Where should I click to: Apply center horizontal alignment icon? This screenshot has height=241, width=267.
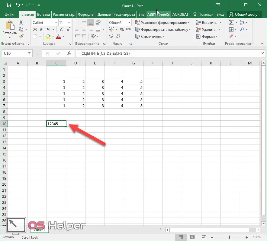[x=84, y=29]
